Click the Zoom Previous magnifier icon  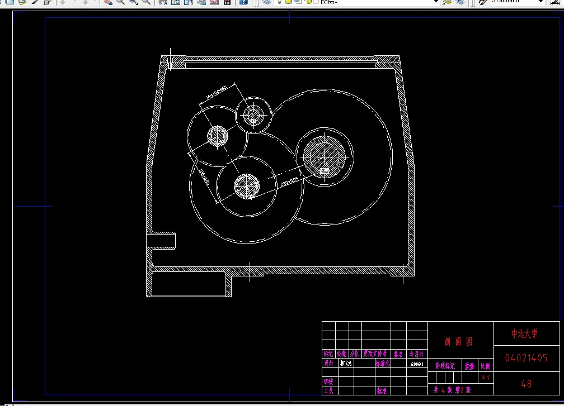[147, 2]
